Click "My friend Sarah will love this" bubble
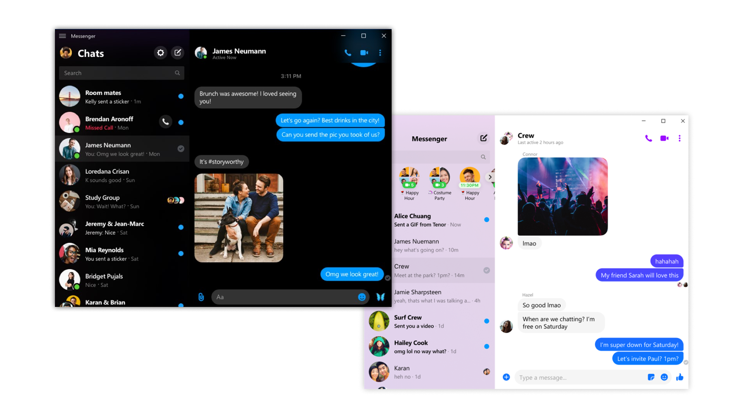Viewport: 743px width, 418px height. click(x=640, y=275)
